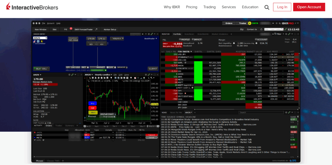Image resolution: width=332 pixels, height=165 pixels.
Task: Click Contact Us in toolbar
Action: click(252, 29)
